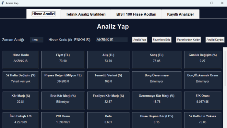
Task: Switch to the Hisse Analizi tab
Action: coord(43,14)
